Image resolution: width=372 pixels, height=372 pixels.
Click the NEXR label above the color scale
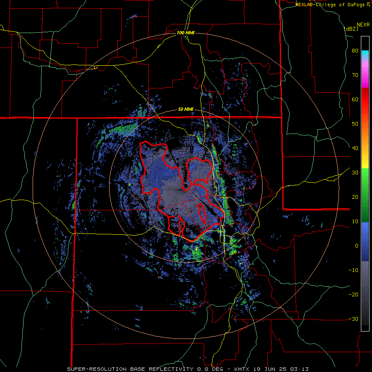tap(363, 25)
